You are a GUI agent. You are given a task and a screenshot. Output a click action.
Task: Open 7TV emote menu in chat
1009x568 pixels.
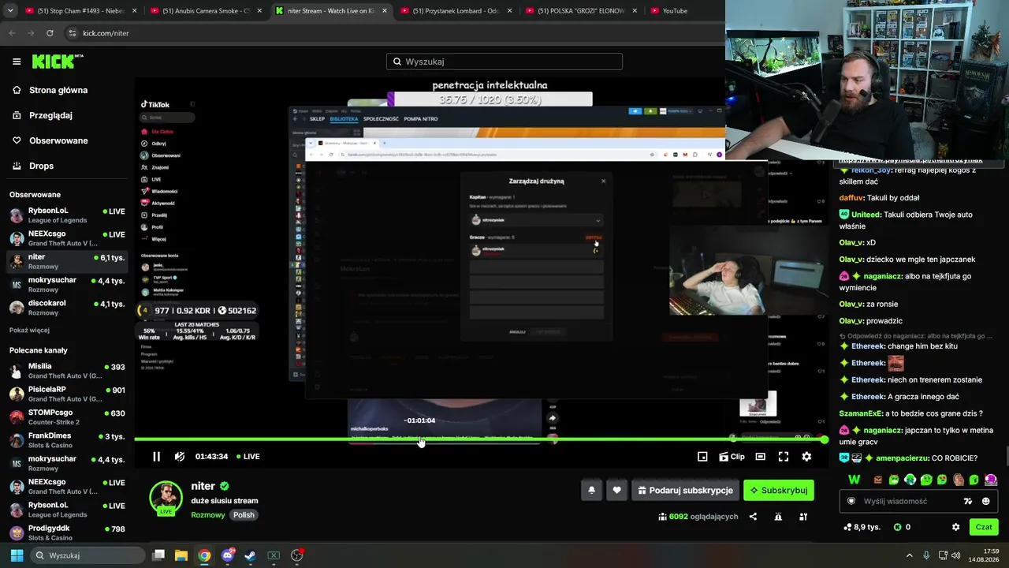point(968,501)
